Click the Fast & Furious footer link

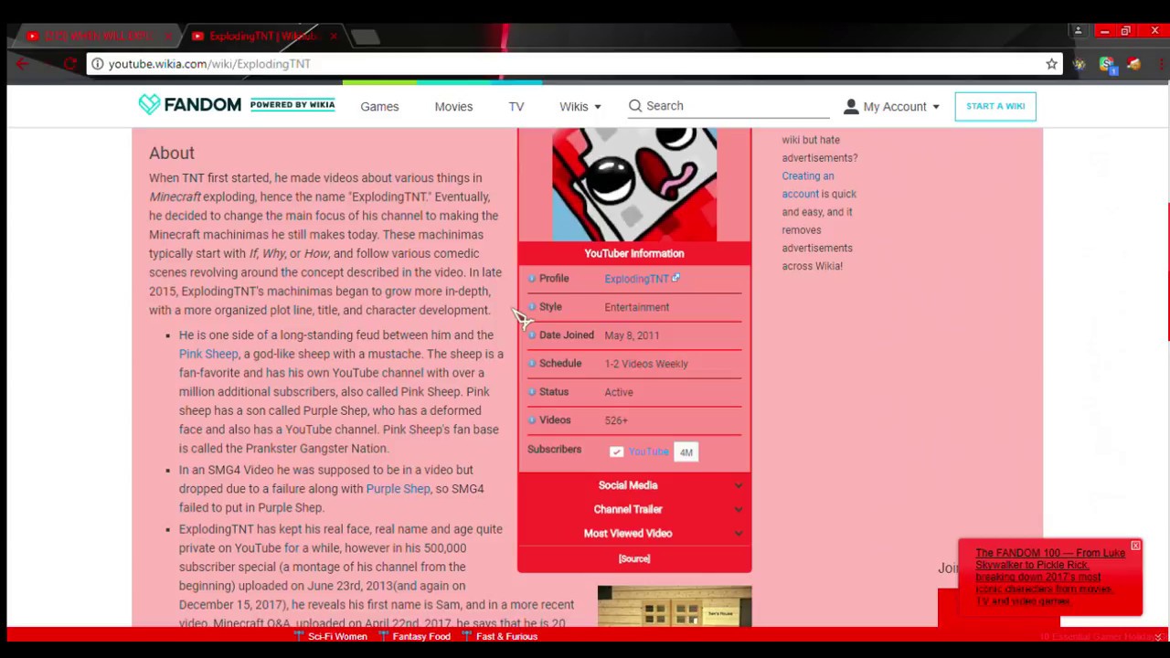coord(506,636)
